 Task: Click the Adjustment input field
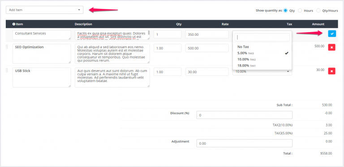(x=245, y=143)
